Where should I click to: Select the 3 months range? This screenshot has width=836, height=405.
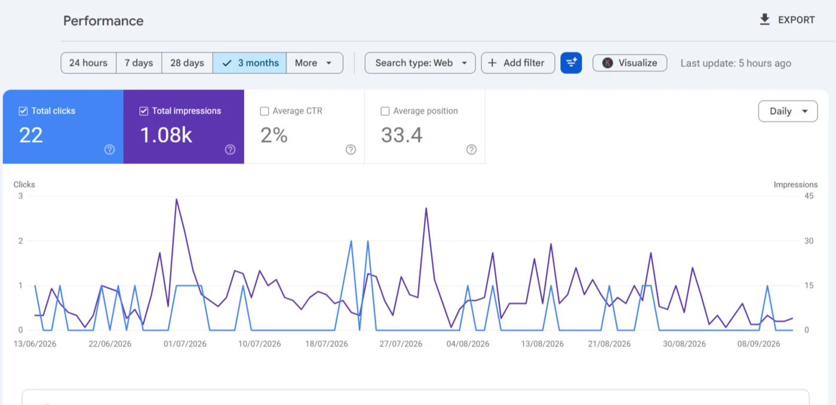click(x=250, y=63)
